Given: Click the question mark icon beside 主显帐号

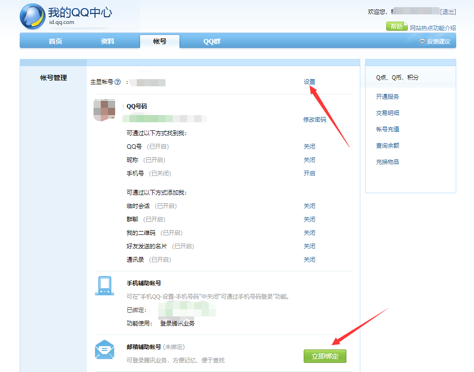Looking at the screenshot, I should click(118, 82).
